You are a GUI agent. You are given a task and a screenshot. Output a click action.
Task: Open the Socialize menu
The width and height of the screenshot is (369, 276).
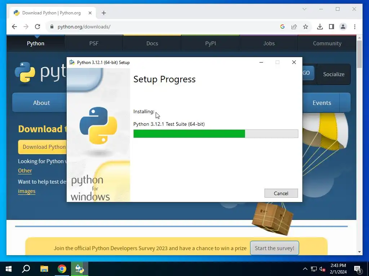pos(333,74)
